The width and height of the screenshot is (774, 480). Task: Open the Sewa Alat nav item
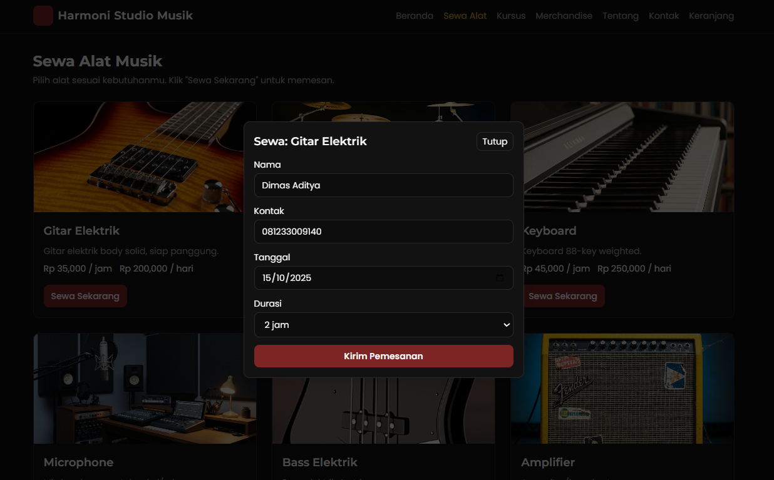pyautogui.click(x=465, y=16)
